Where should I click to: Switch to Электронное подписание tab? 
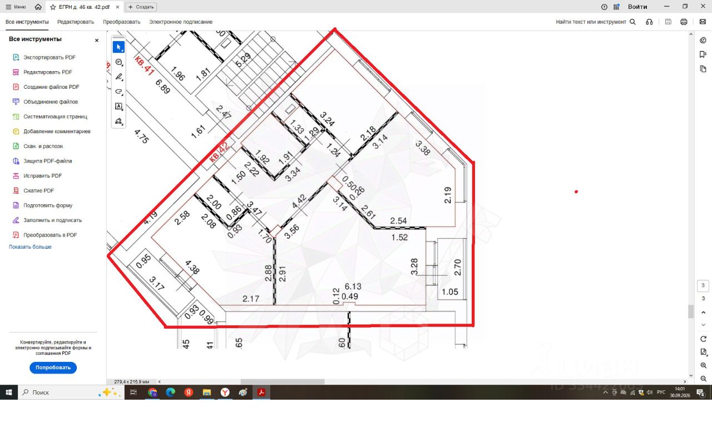click(x=181, y=22)
